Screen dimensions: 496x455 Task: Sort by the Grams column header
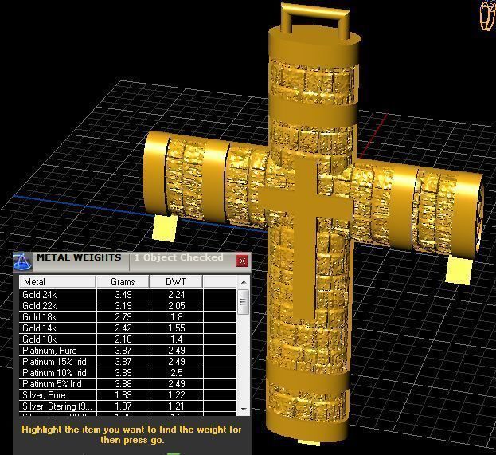coord(123,282)
